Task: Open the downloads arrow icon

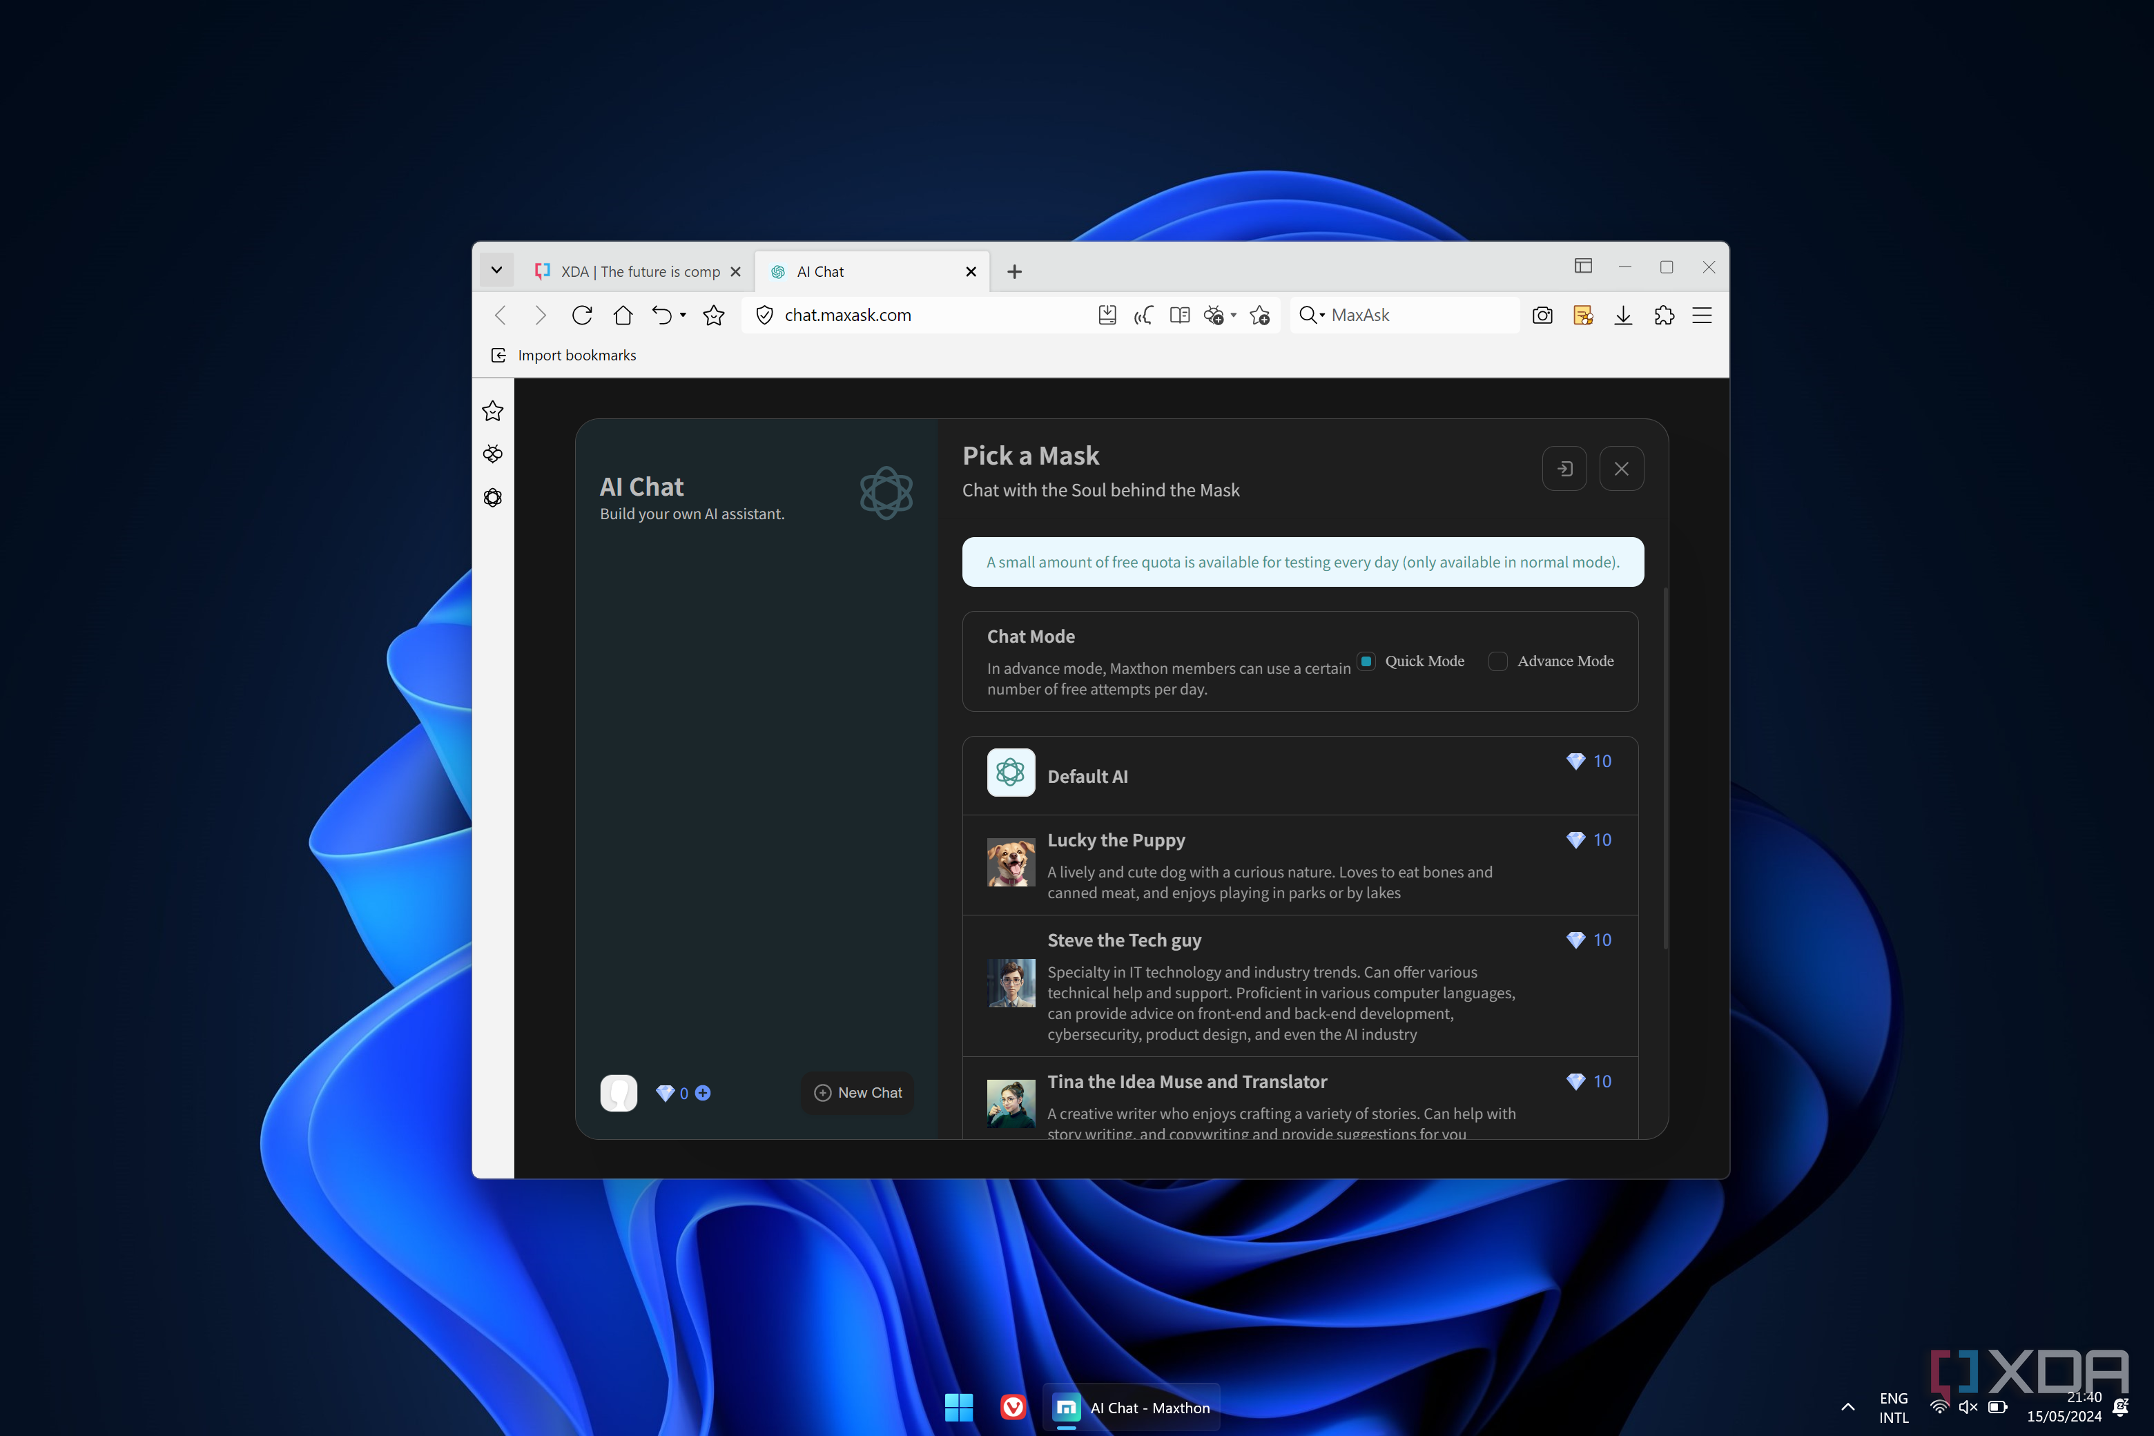Action: click(x=1623, y=315)
